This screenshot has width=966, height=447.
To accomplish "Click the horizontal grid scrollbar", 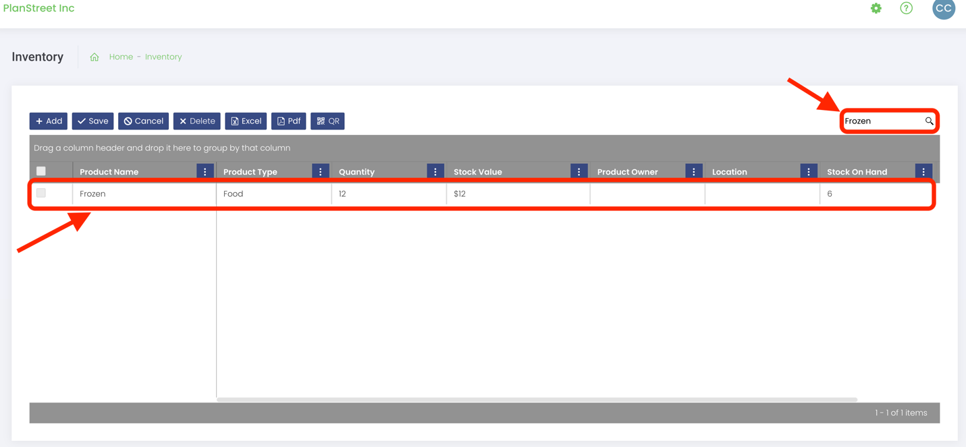I will coord(537,400).
